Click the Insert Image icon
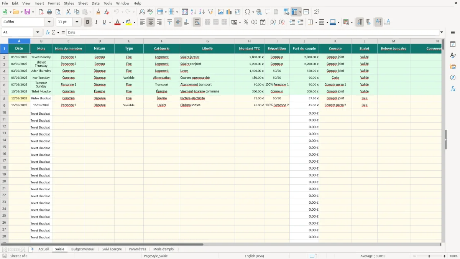 pyautogui.click(x=221, y=12)
